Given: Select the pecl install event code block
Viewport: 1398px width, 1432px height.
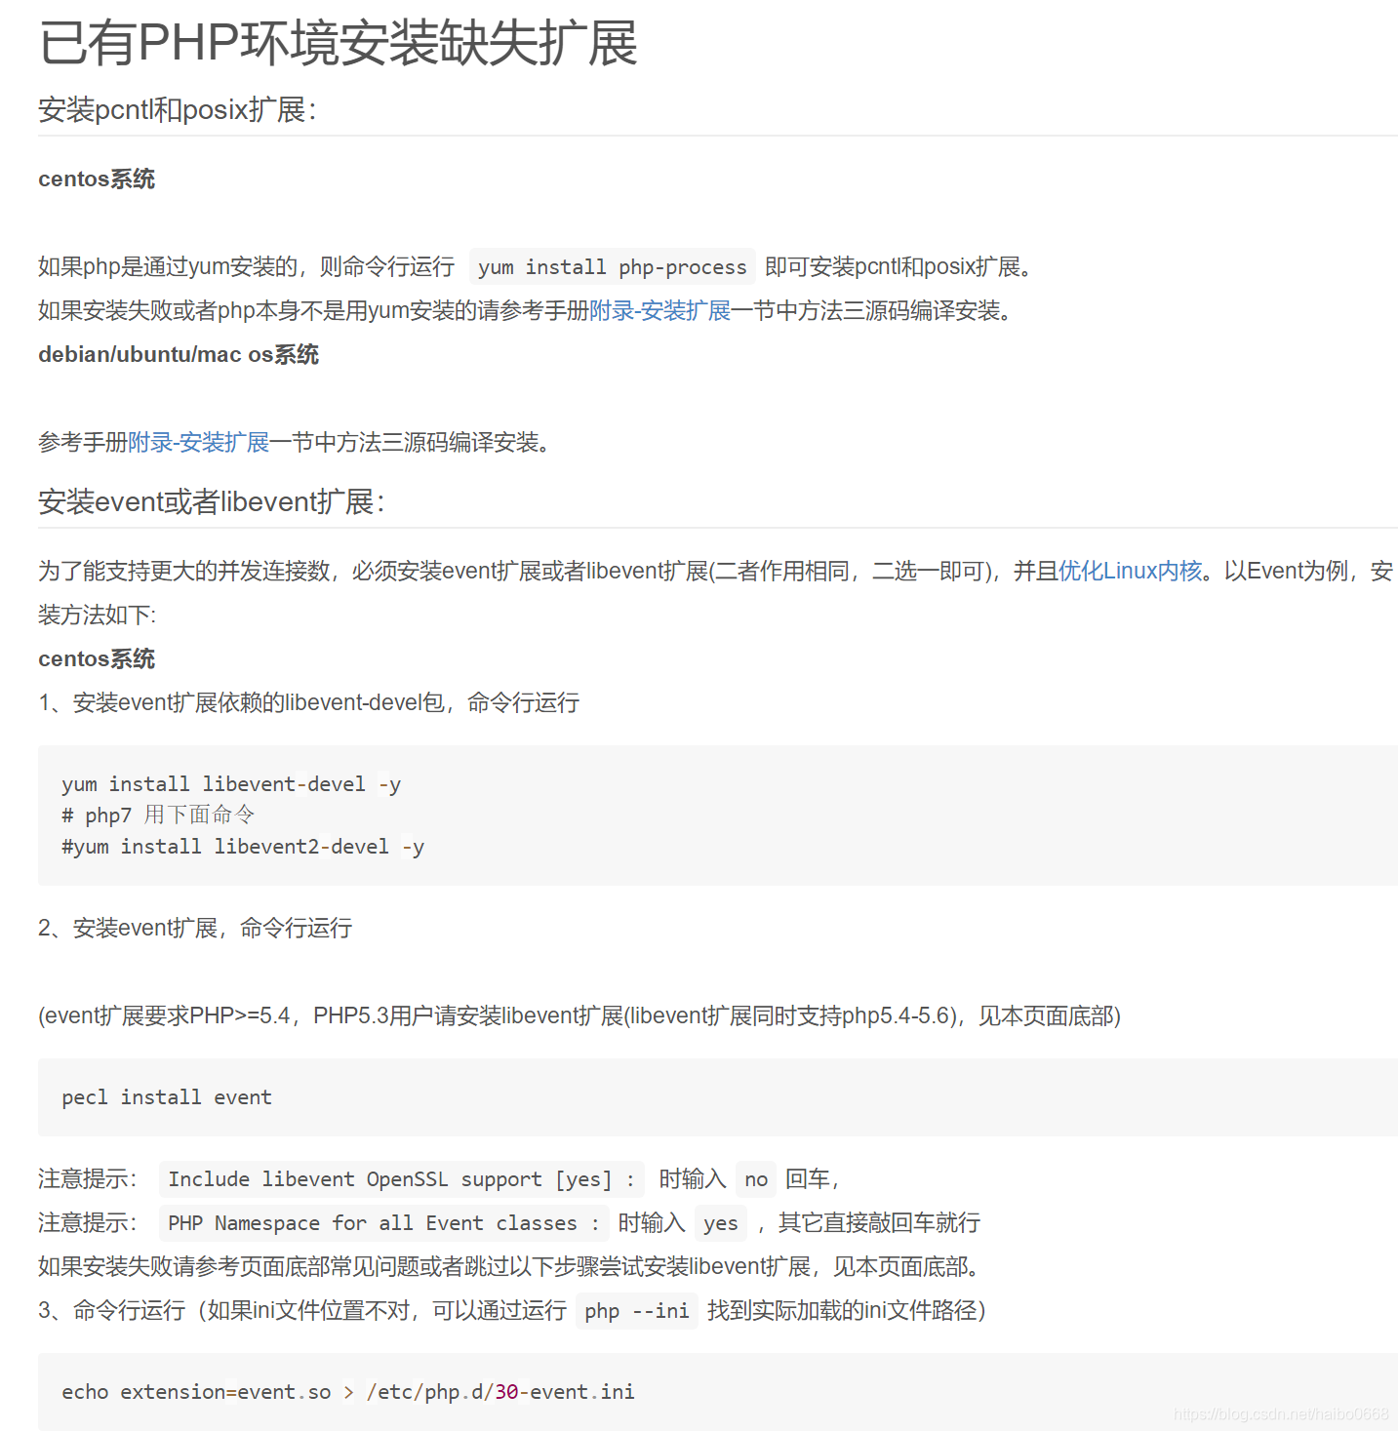Looking at the screenshot, I should click(x=166, y=1096).
